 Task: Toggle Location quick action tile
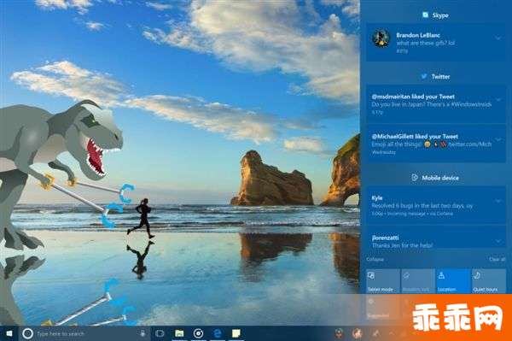click(453, 281)
